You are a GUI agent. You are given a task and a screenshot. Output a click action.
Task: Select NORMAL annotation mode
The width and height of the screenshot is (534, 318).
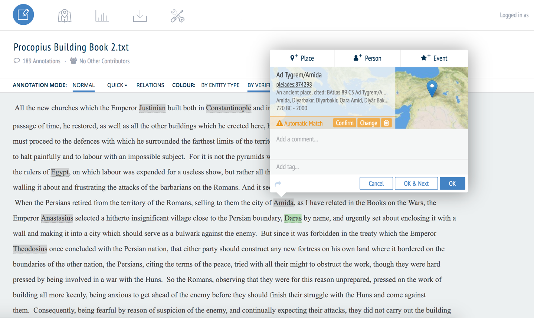click(83, 85)
